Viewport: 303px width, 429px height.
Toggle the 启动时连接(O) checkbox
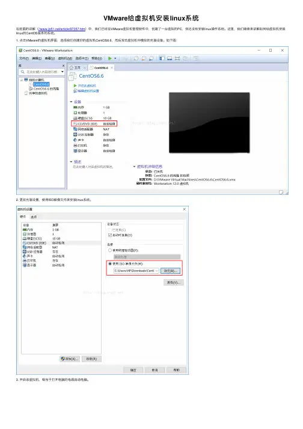click(110, 235)
